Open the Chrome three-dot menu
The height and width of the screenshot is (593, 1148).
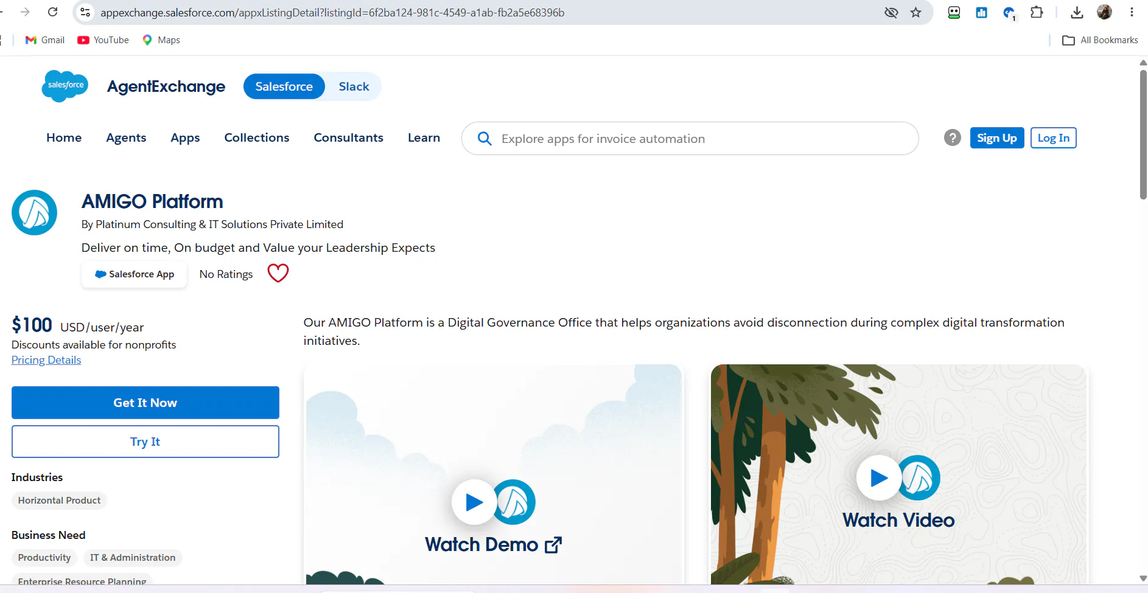(1132, 12)
